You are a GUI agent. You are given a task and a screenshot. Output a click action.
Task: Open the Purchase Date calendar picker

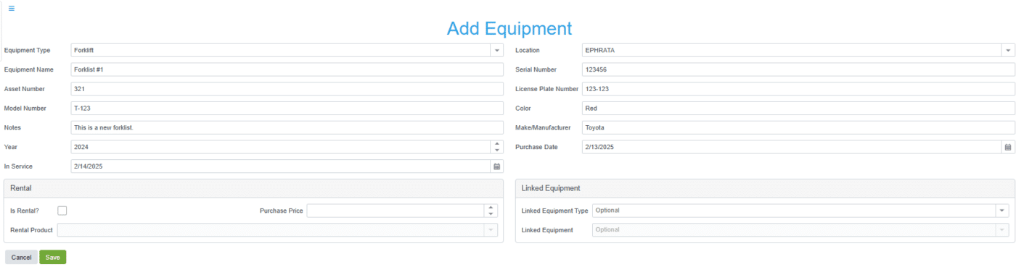coord(1007,147)
